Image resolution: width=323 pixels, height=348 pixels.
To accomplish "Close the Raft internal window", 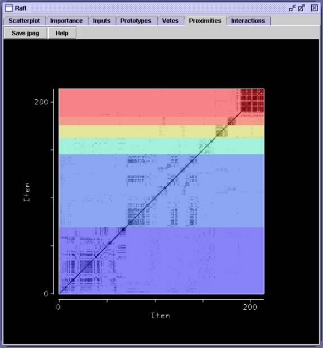I will click(x=315, y=8).
